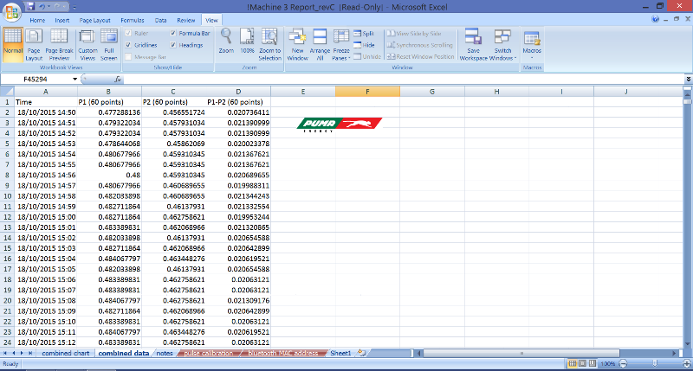Select column F header
The image size is (693, 371).
(x=367, y=92)
